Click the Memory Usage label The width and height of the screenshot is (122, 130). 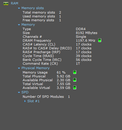(35, 72)
